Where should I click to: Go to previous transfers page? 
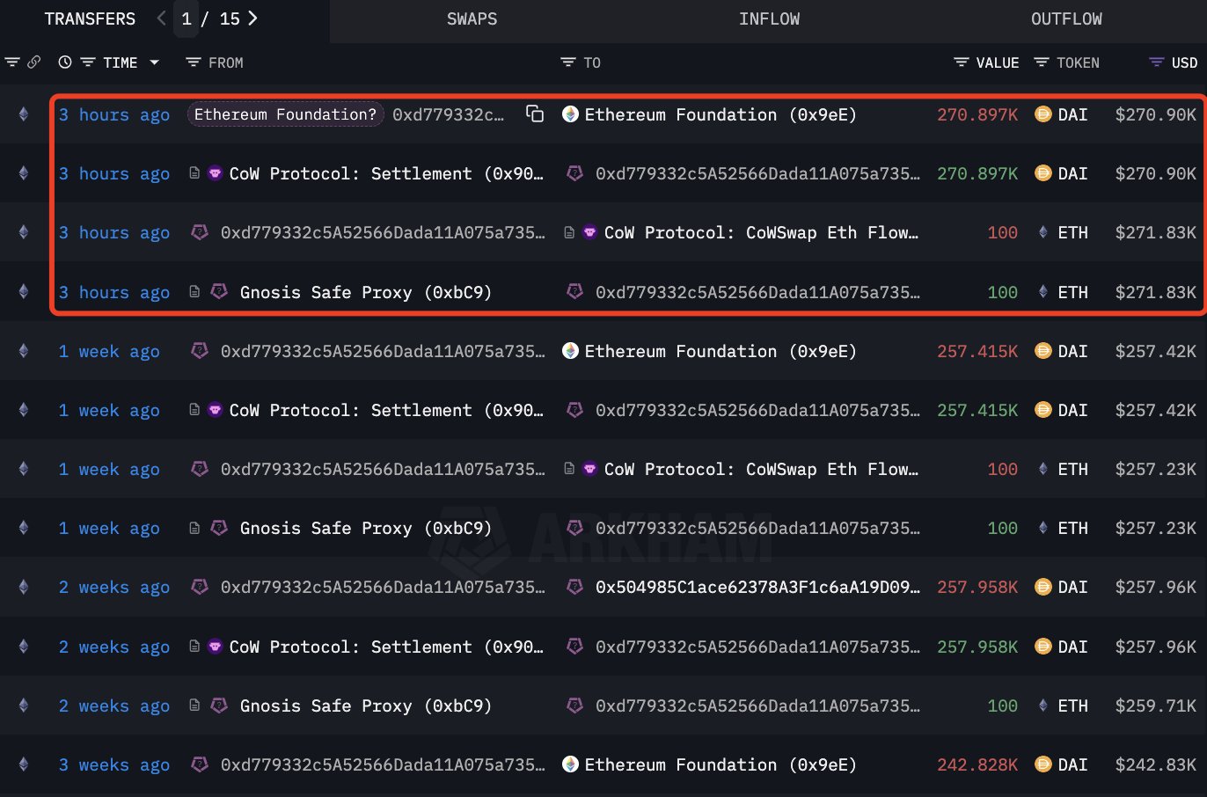(x=161, y=18)
